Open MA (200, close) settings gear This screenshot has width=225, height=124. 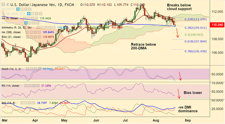pos(31,32)
